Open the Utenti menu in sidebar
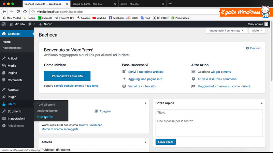This screenshot has height=153, width=273. tap(17, 104)
